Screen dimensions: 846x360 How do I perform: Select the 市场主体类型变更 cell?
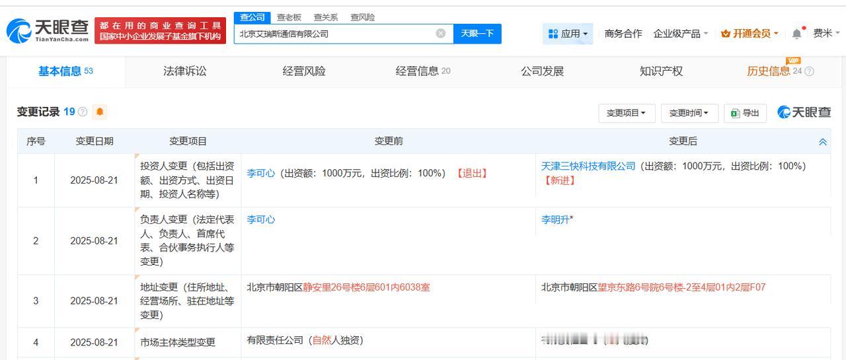pyautogui.click(x=188, y=342)
